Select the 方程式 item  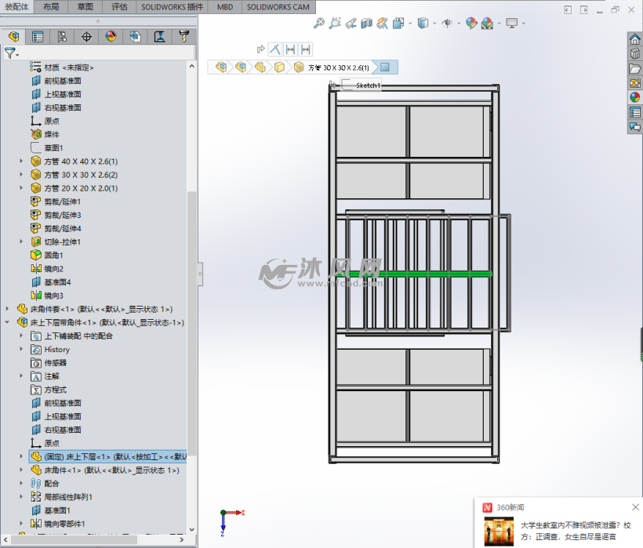tap(49, 390)
